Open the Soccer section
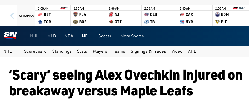The width and height of the screenshot is (249, 100). tap(105, 36)
